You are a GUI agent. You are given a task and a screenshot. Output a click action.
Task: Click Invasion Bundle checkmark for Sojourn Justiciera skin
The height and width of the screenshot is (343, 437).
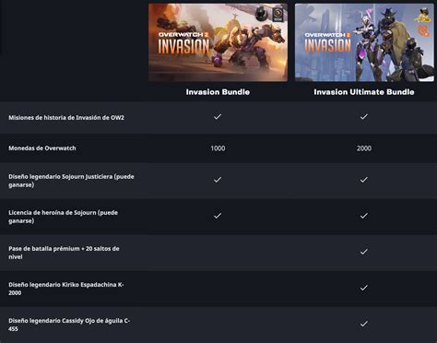pyautogui.click(x=218, y=180)
